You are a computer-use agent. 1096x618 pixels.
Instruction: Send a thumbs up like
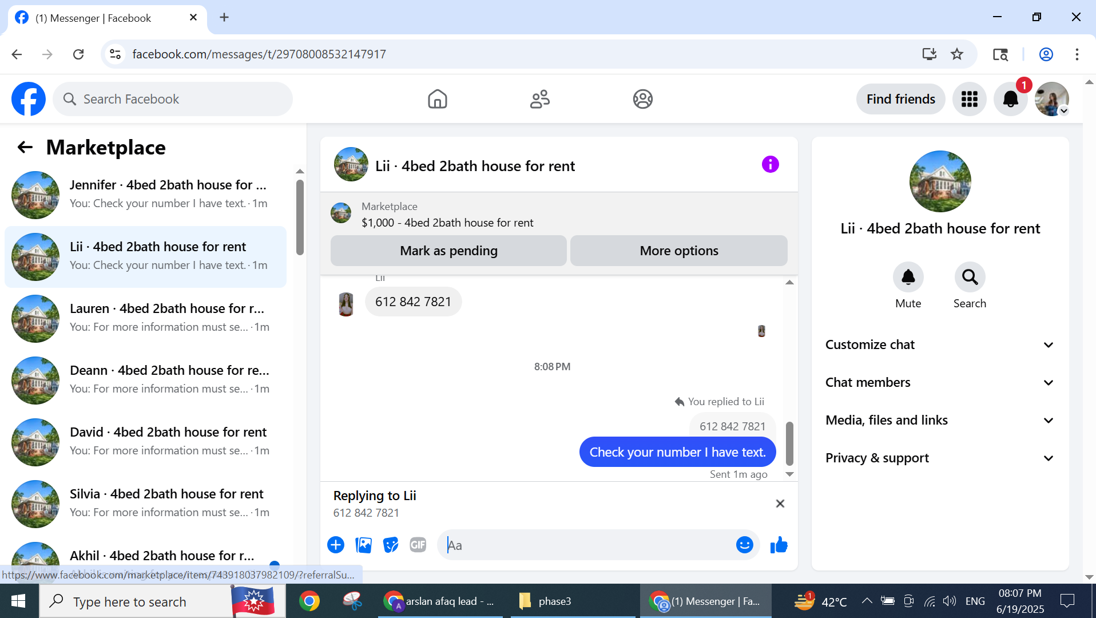(x=779, y=545)
